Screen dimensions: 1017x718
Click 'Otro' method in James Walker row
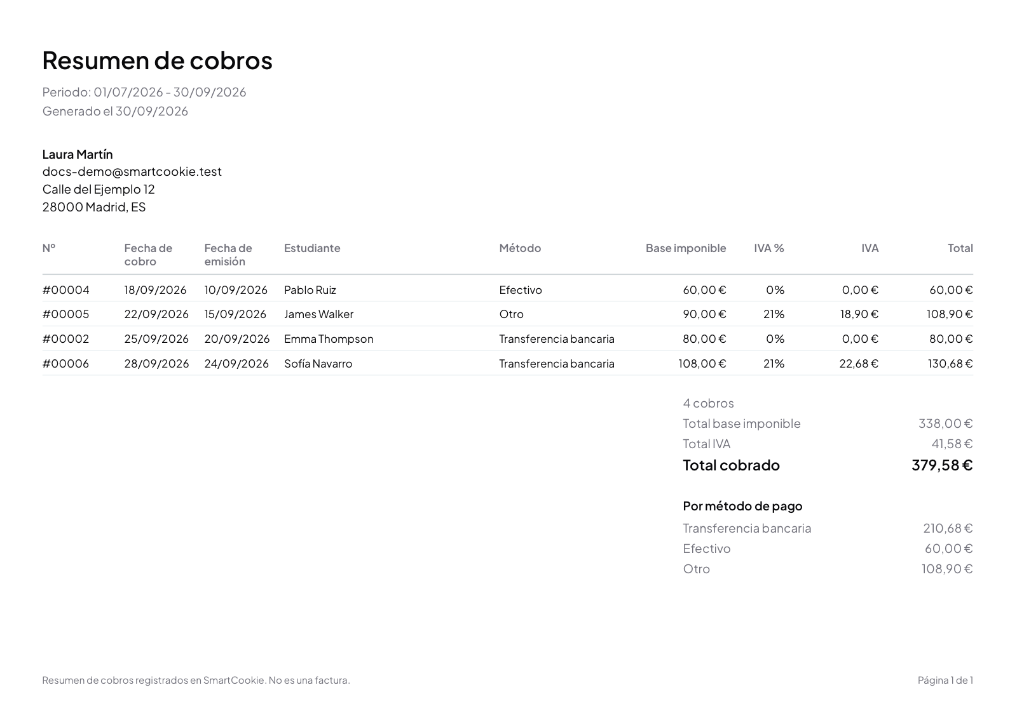point(512,314)
